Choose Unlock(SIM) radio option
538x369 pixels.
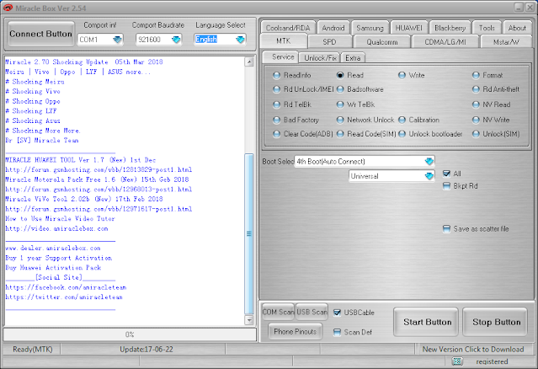coord(476,134)
